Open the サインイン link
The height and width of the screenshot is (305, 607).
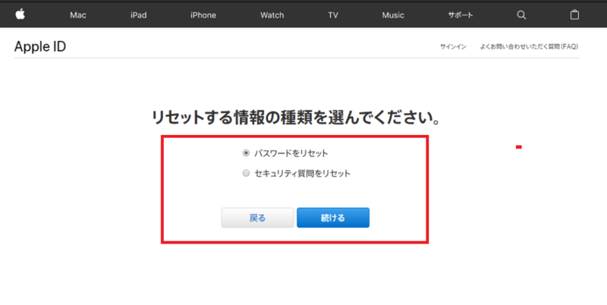point(453,46)
